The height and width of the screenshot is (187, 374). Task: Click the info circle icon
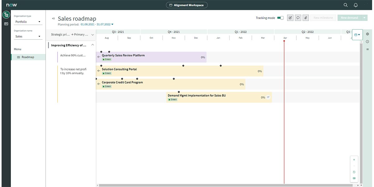click(x=367, y=41)
